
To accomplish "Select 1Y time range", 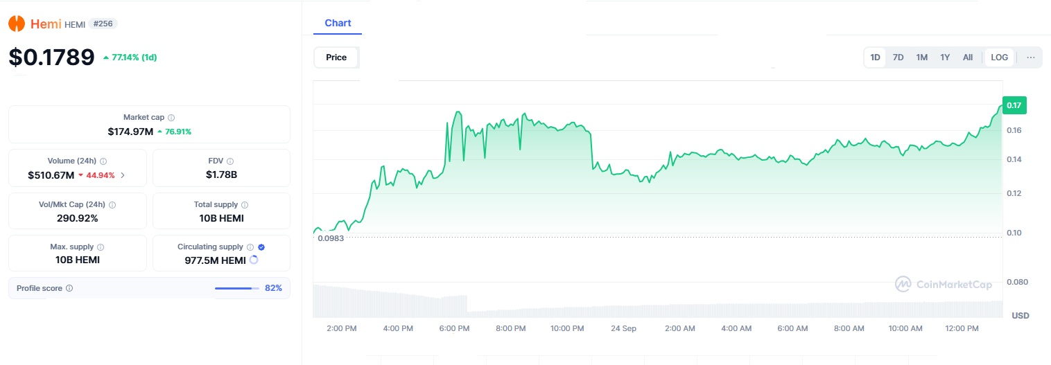I will click(x=945, y=57).
